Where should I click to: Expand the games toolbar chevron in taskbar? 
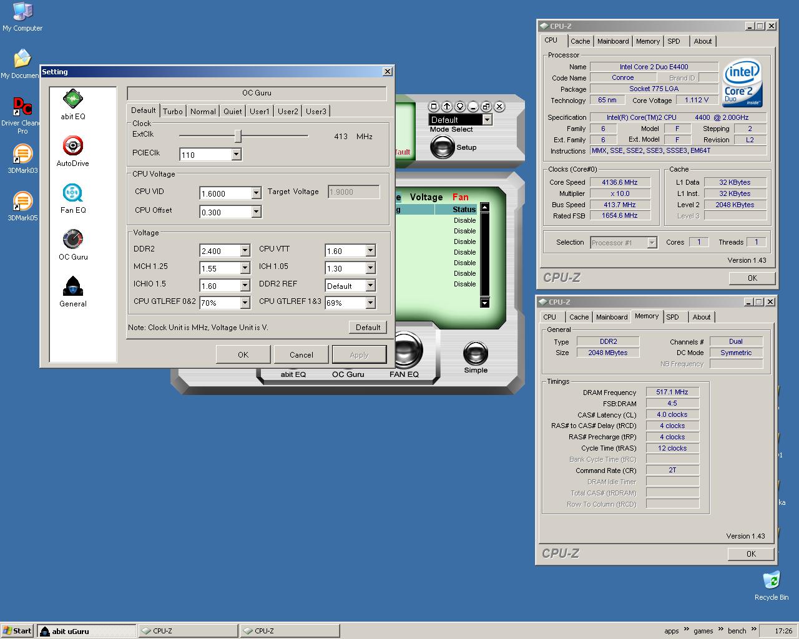[x=721, y=629]
